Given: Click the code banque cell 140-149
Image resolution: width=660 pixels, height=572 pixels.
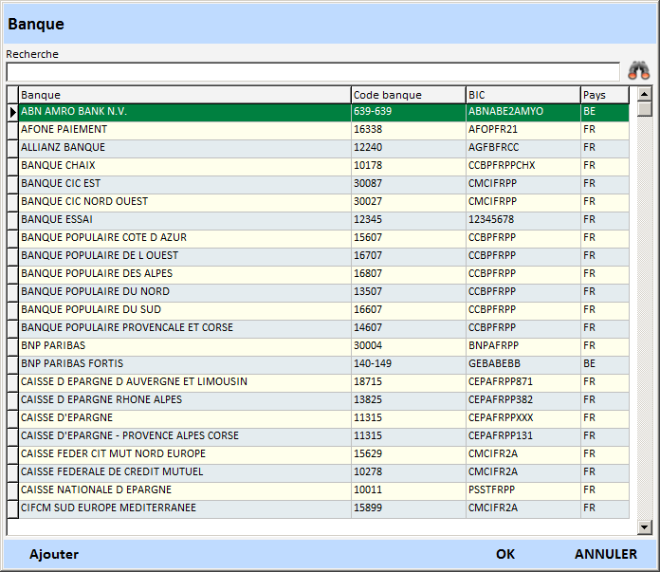Looking at the screenshot, I should coord(409,364).
